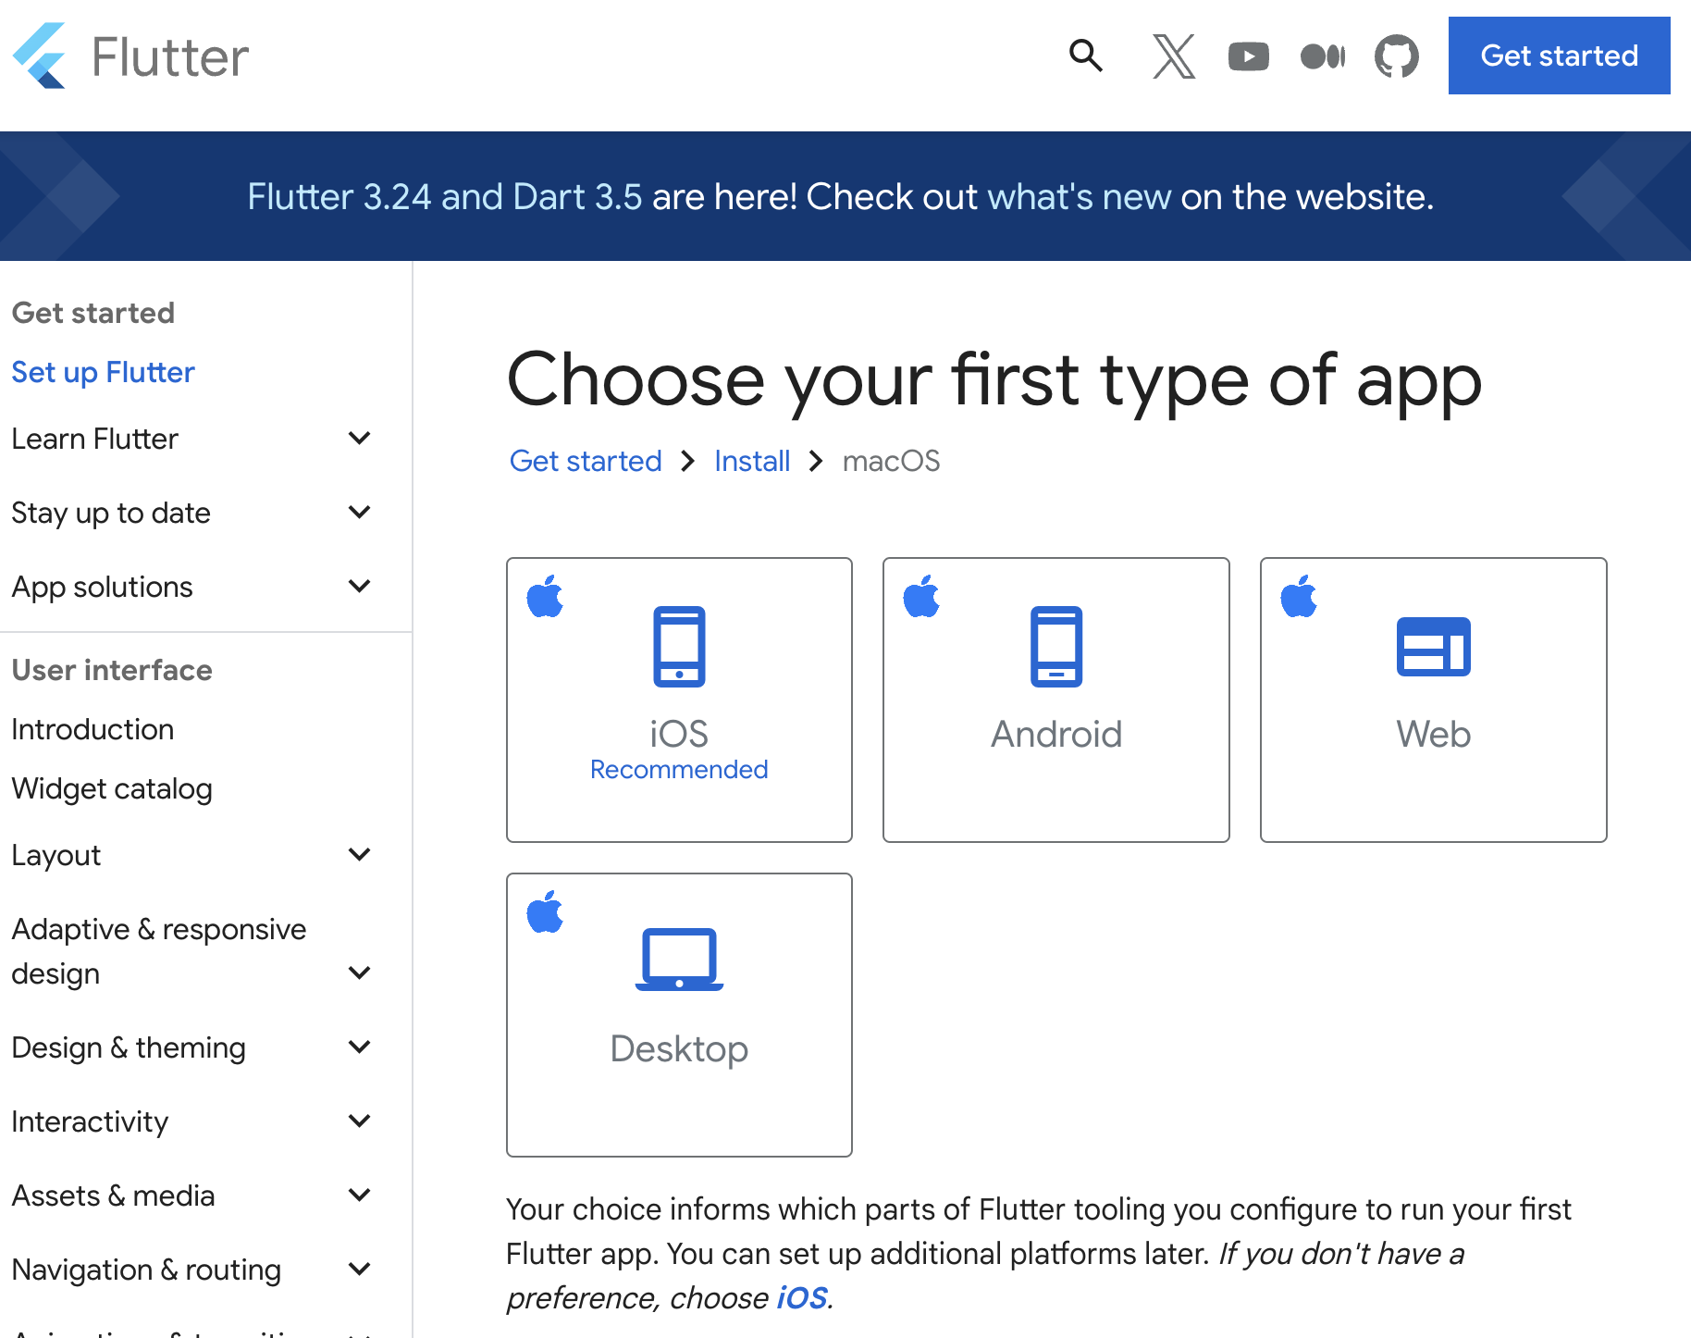Click the Learn Flutter sidebar label
The height and width of the screenshot is (1338, 1691).
94,439
